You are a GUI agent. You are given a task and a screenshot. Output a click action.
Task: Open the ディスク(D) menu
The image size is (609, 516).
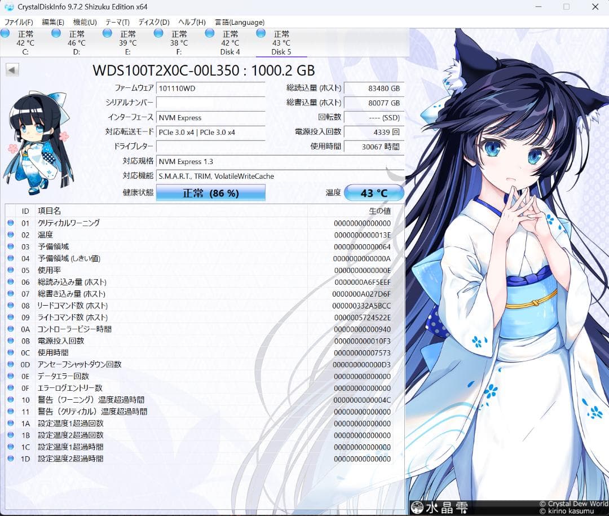coord(154,22)
